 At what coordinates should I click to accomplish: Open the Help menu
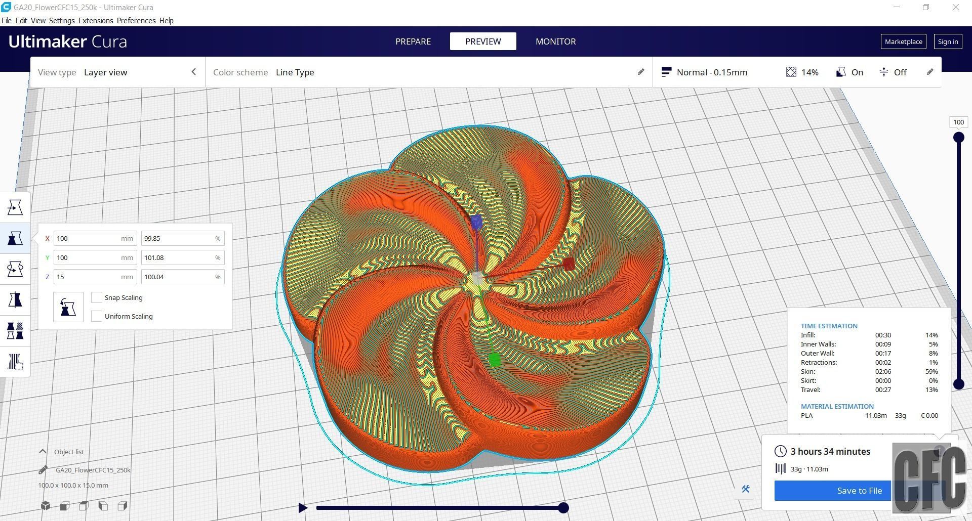(166, 21)
